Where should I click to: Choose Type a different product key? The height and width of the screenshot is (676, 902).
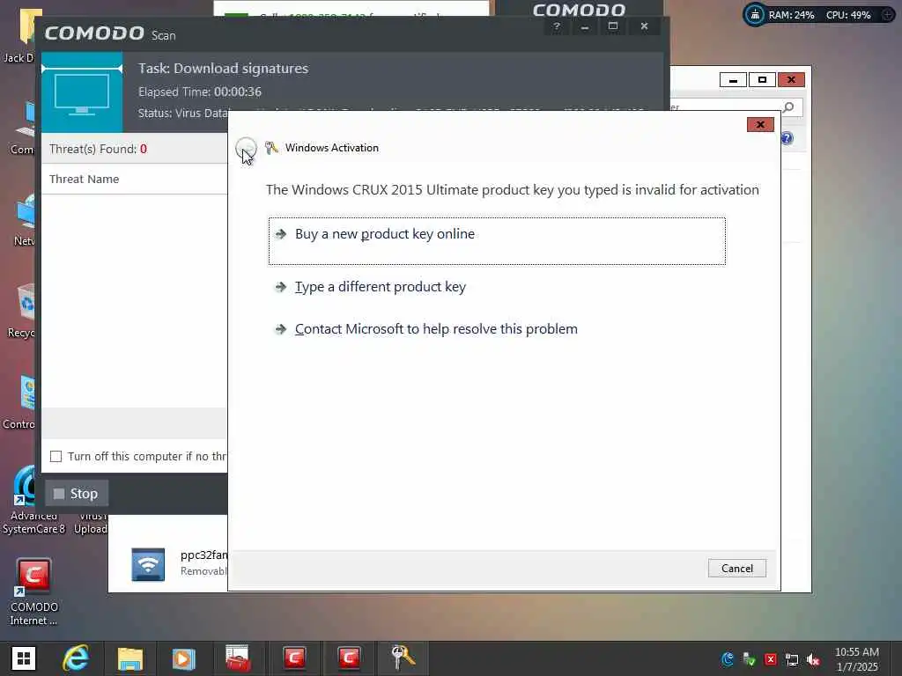(x=380, y=287)
